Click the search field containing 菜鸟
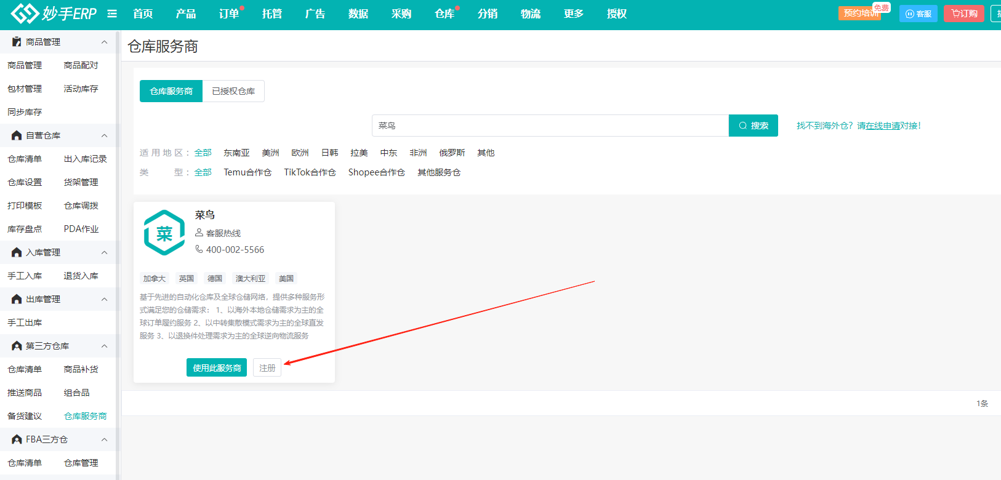 [x=550, y=126]
